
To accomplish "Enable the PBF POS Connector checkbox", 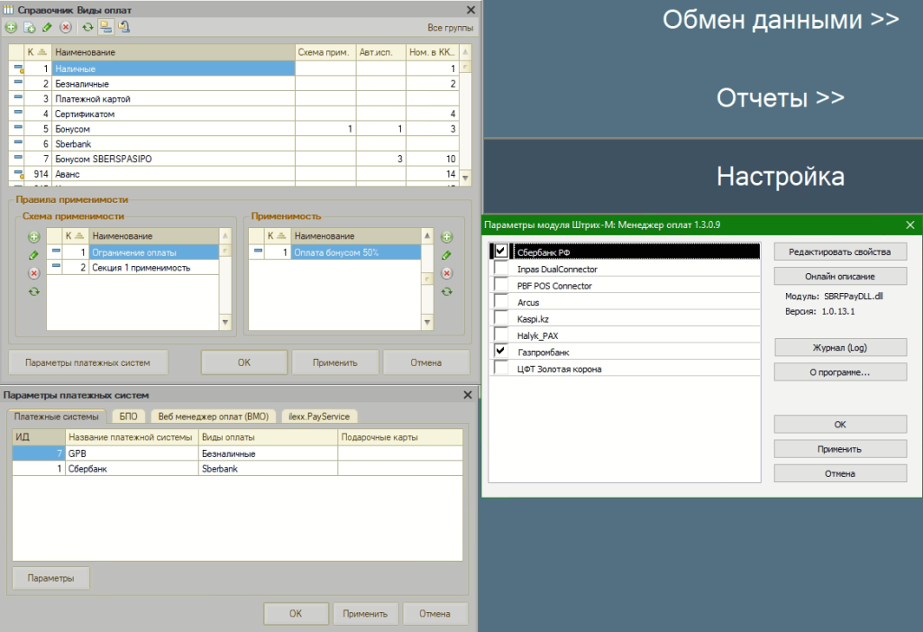I will click(x=501, y=285).
